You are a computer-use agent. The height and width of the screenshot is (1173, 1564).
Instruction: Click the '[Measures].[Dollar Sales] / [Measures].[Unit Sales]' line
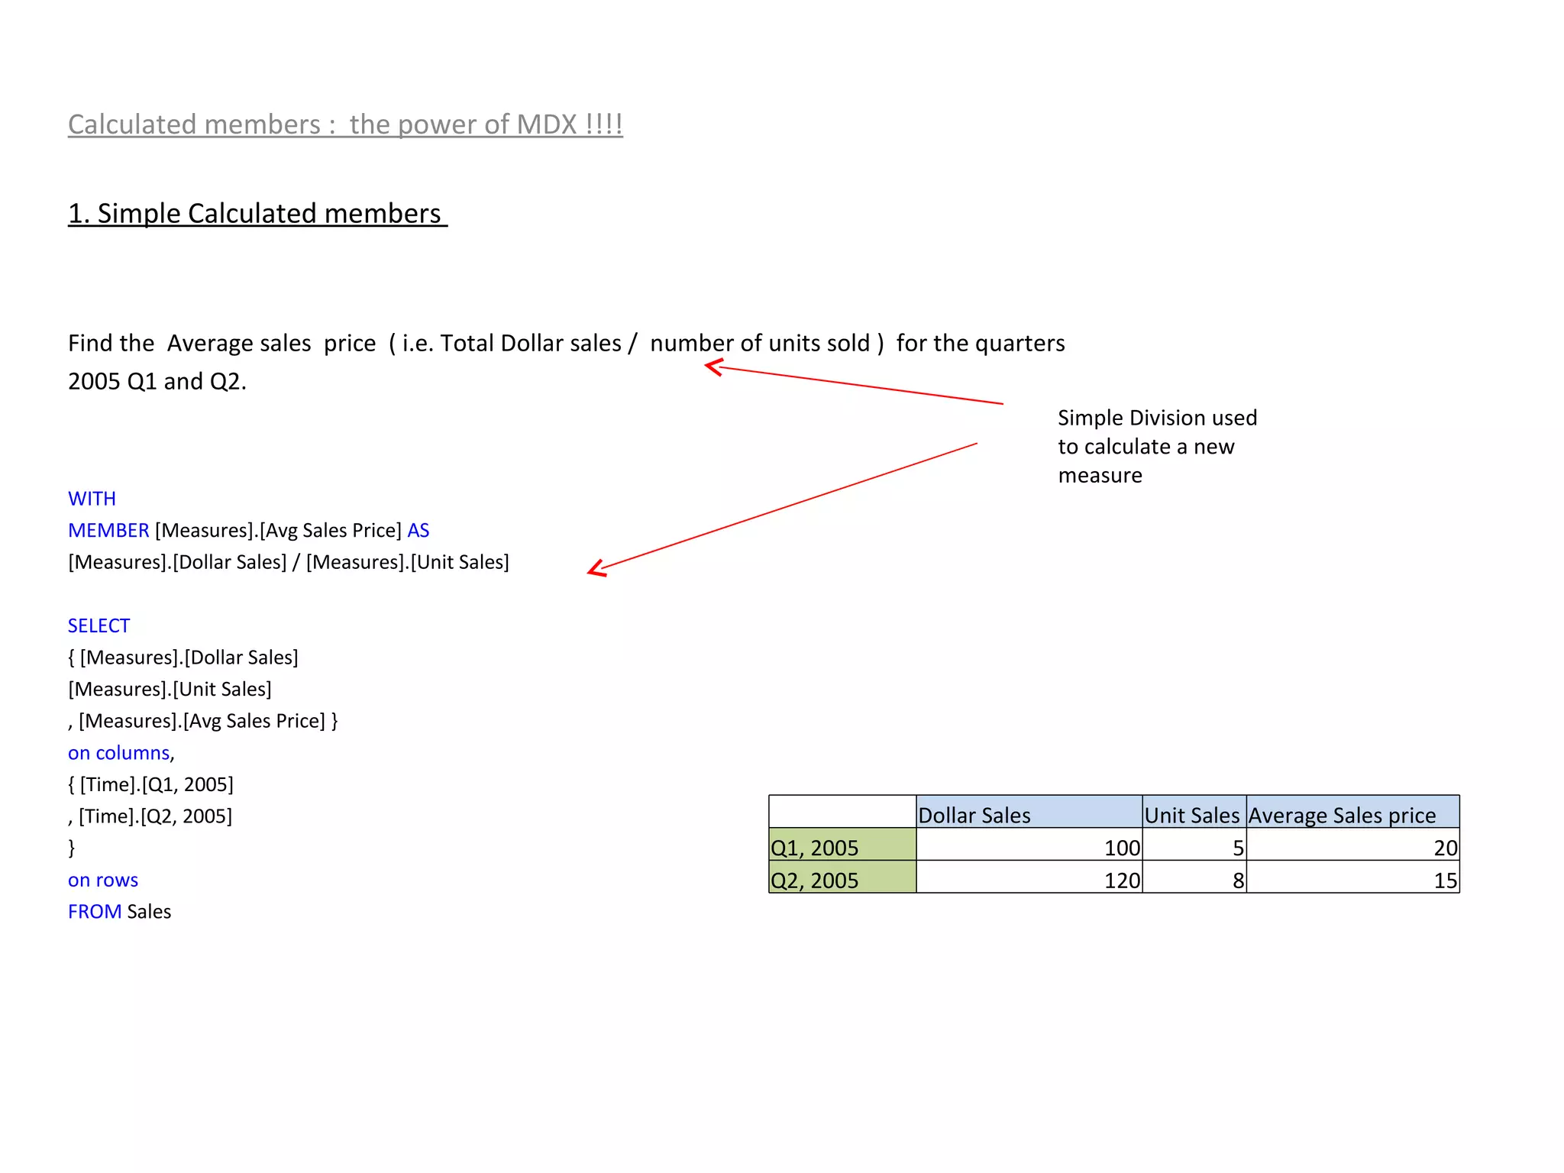[x=289, y=563]
